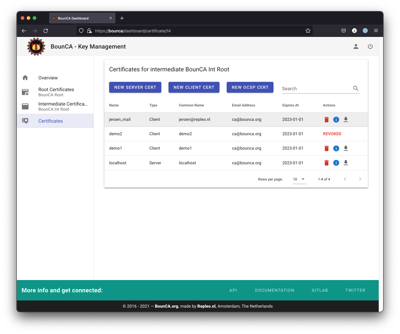The image size is (400, 334).
Task: Click the '1-4 of 4' pagination text
Action: click(324, 179)
